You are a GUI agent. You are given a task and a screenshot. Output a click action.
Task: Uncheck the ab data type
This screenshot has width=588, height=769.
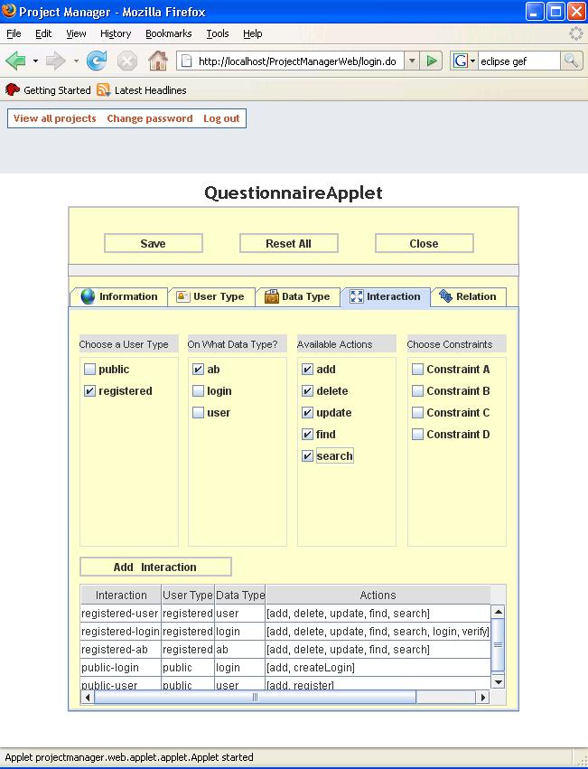[198, 369]
